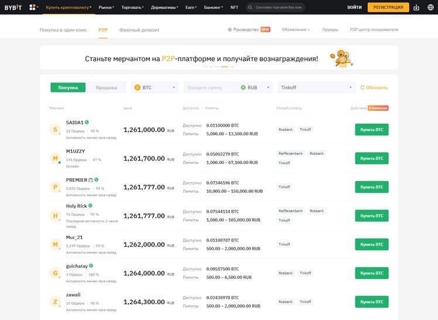The image size is (438, 320).
Task: Click M1UZZY avatar icon
Action: tap(55, 158)
